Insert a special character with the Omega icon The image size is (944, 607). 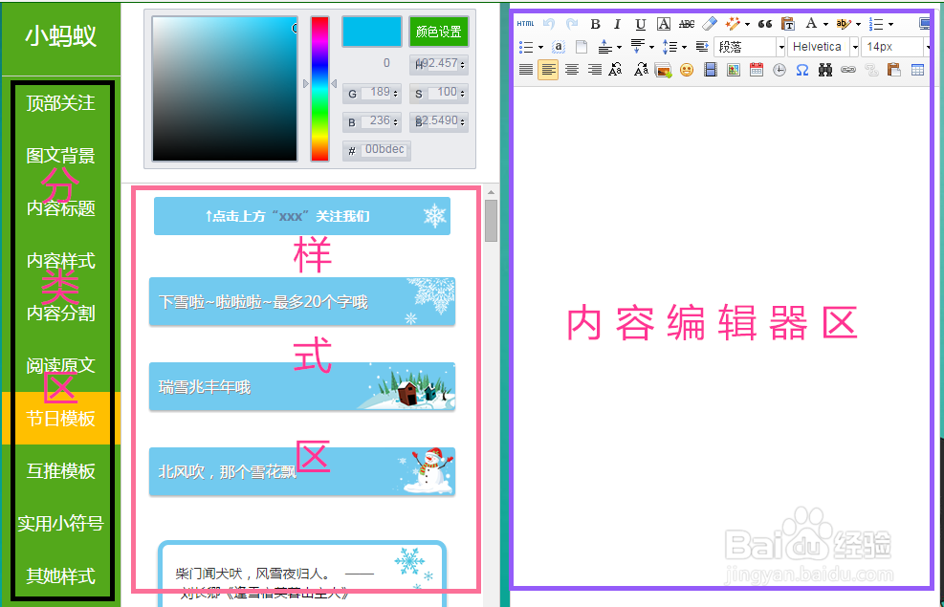click(x=801, y=69)
